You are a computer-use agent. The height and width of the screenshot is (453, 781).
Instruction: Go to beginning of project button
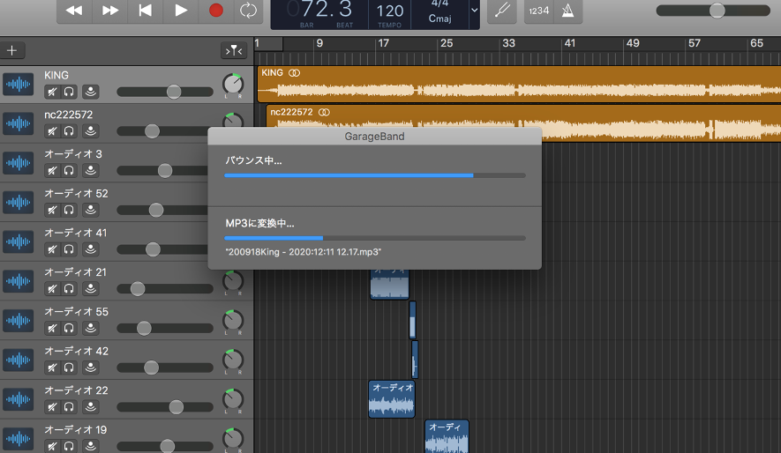click(146, 11)
